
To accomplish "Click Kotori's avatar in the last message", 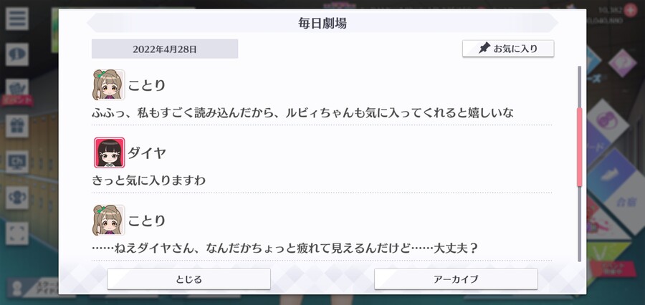I will (x=109, y=220).
